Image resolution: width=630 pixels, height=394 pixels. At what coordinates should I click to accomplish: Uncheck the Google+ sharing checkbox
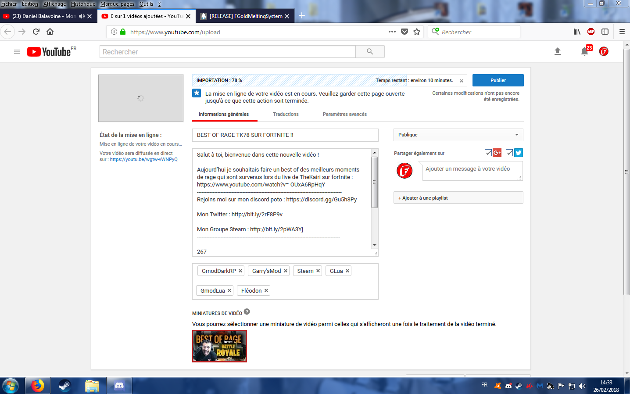[x=488, y=153]
